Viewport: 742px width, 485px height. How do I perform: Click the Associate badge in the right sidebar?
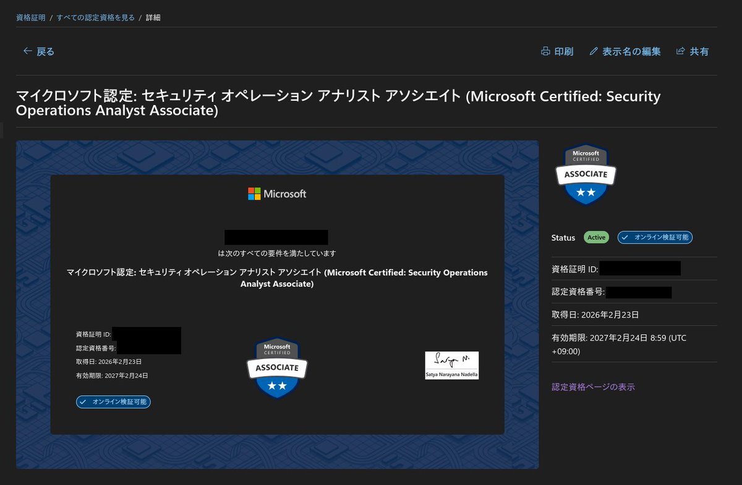click(x=586, y=174)
